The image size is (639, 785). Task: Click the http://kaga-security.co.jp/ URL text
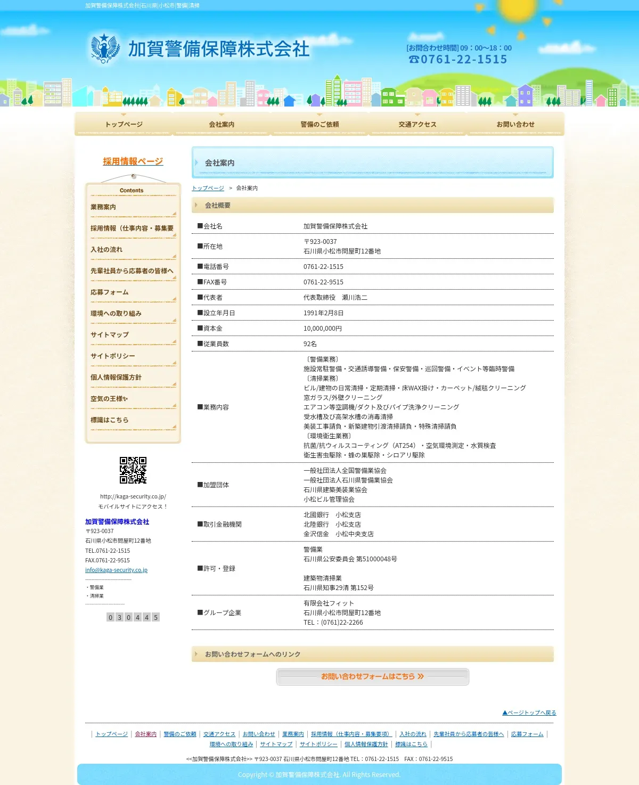click(x=133, y=496)
